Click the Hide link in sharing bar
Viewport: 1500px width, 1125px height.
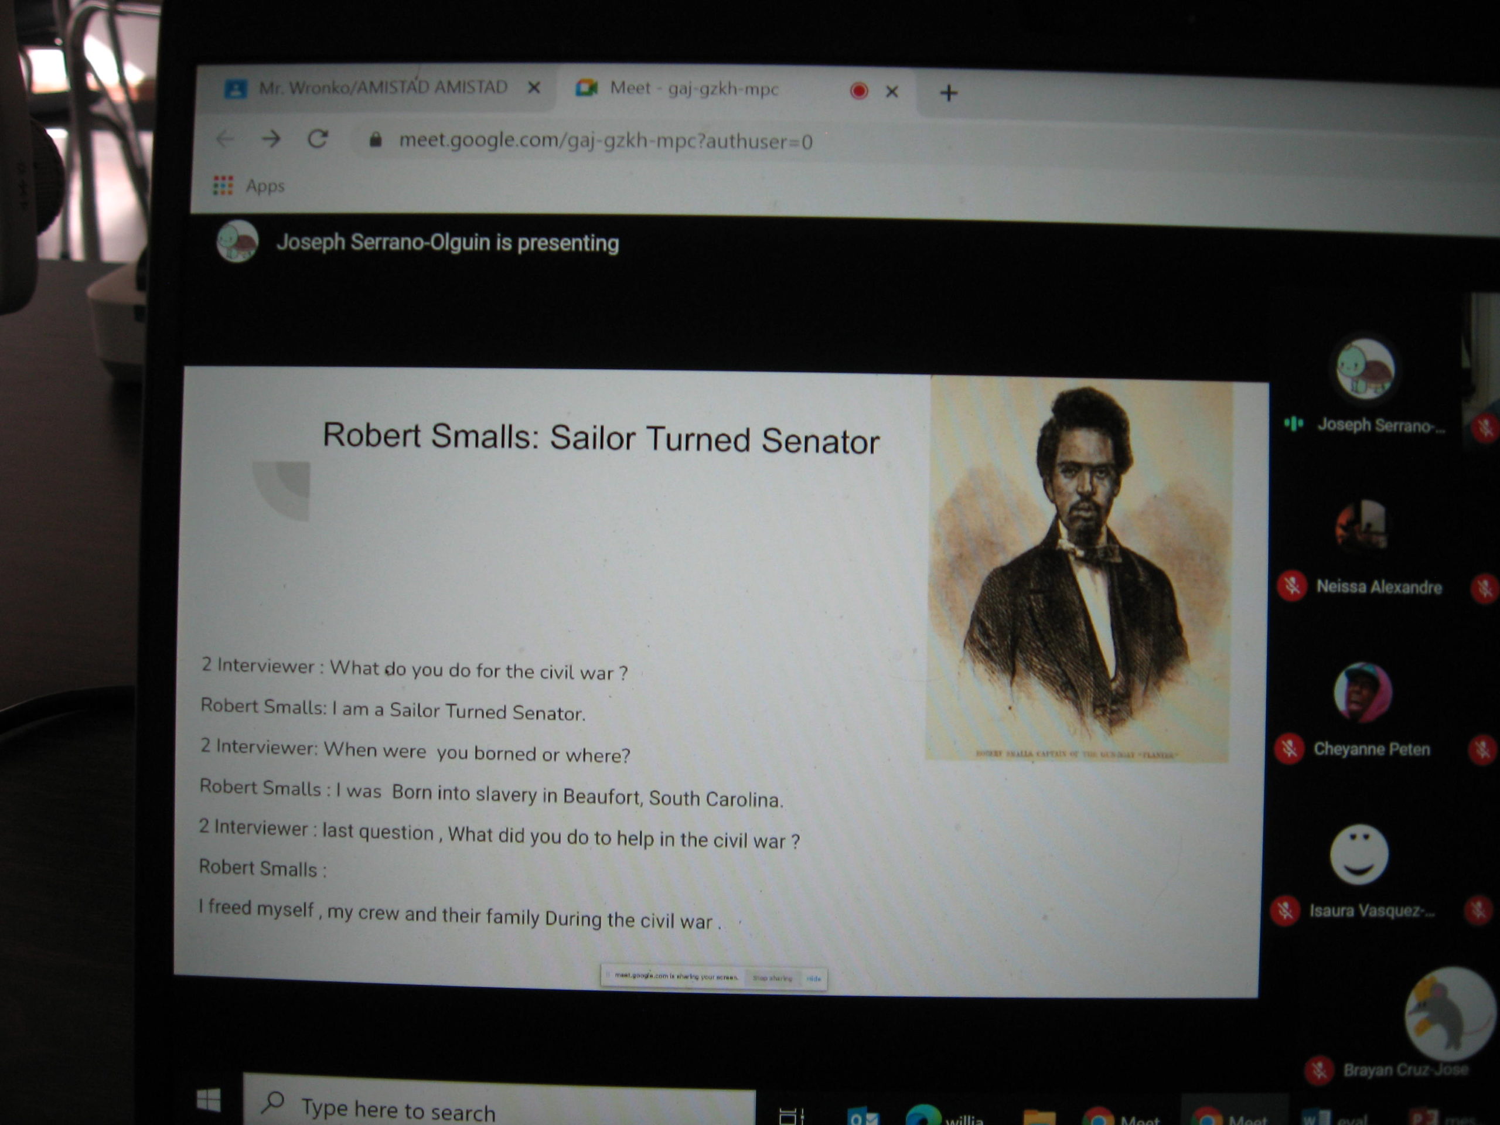click(814, 979)
